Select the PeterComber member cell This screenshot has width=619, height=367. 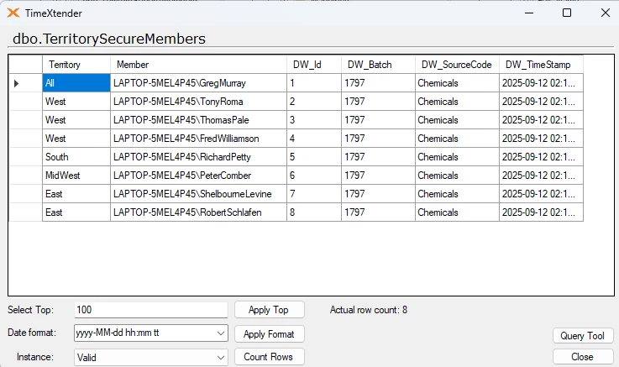click(x=198, y=176)
